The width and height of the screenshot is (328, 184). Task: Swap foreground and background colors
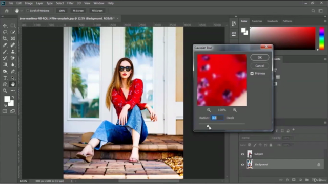[x=13, y=97]
